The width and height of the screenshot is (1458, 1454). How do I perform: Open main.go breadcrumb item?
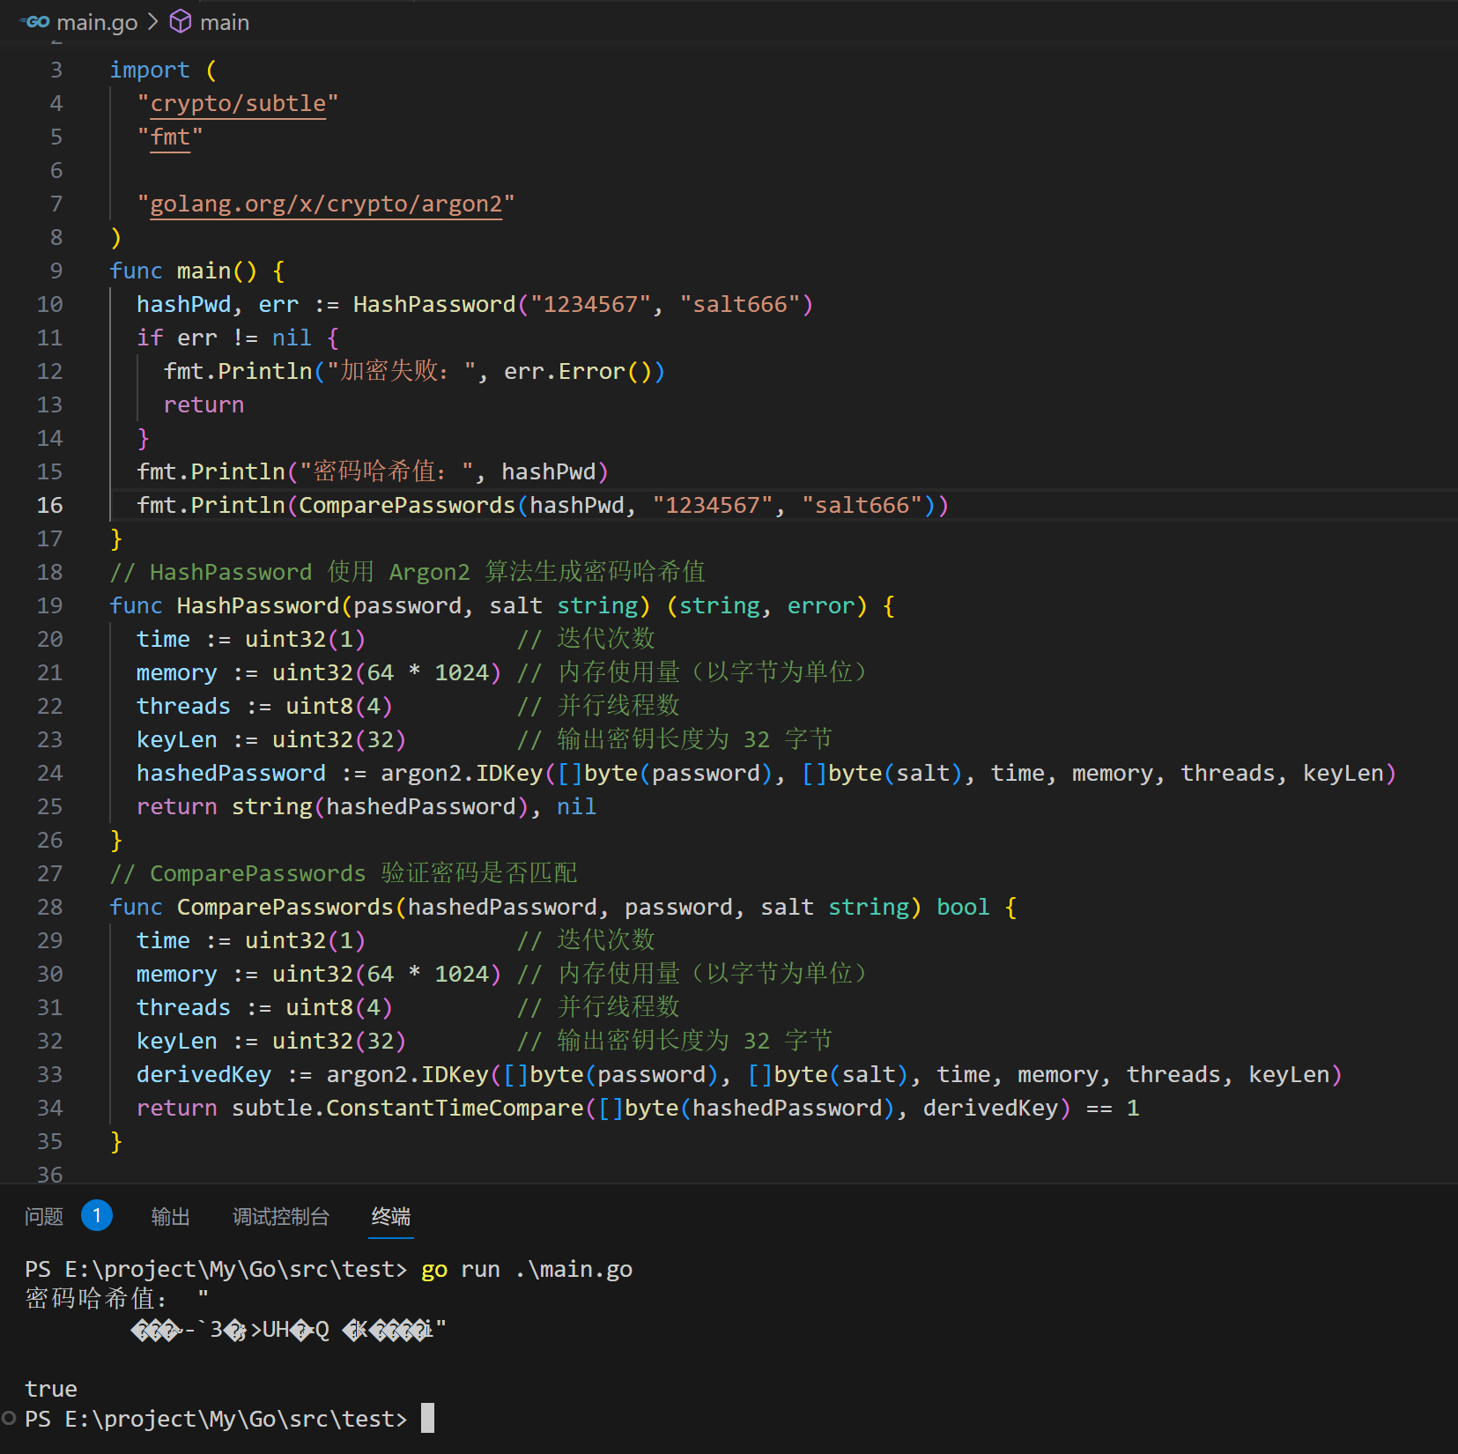97,22
